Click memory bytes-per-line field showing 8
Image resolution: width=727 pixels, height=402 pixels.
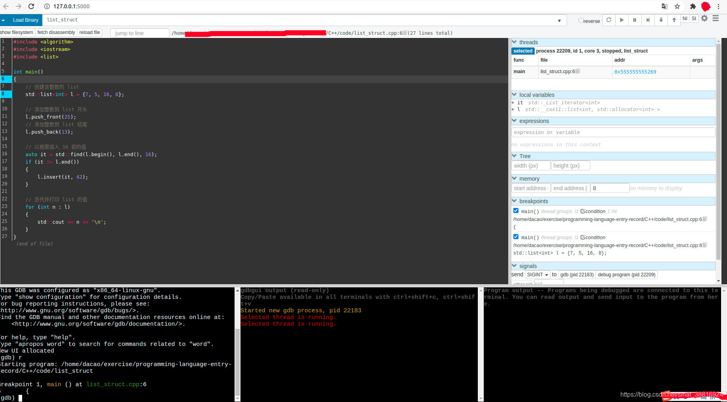[x=610, y=188]
